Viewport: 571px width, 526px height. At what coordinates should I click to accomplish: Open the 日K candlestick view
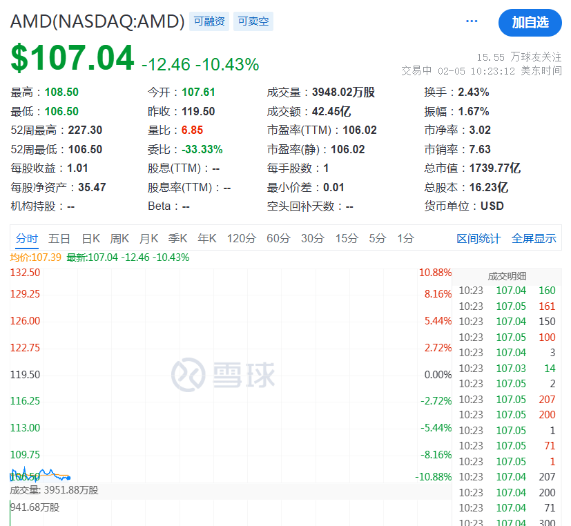coord(90,238)
